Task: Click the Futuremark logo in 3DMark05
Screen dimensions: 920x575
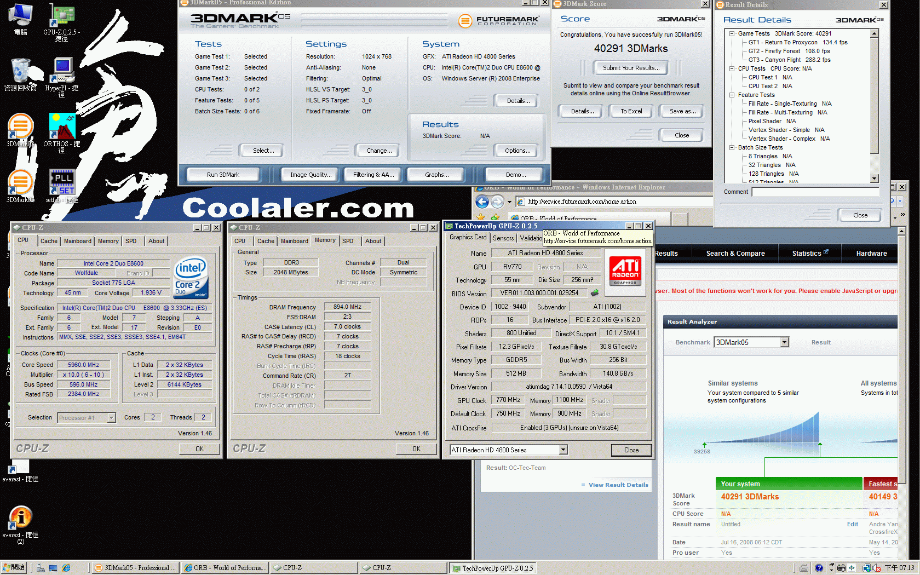Action: point(499,21)
